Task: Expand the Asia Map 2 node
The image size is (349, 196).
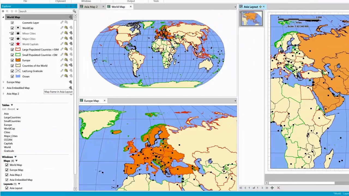Action: pyautogui.click(x=3, y=94)
